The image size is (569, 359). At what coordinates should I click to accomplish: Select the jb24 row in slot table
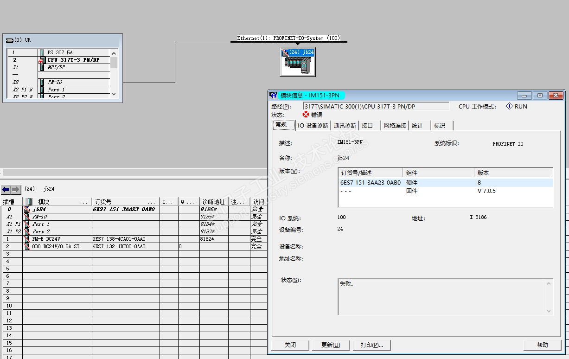(134, 209)
